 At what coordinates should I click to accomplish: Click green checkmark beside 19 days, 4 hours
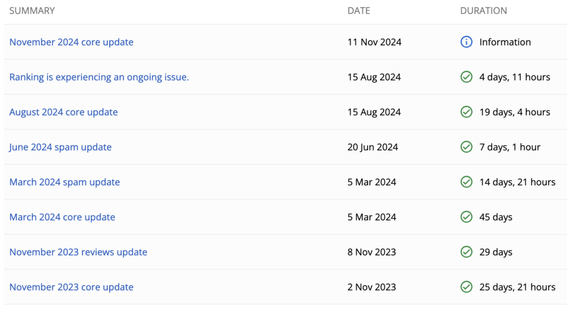pyautogui.click(x=466, y=112)
